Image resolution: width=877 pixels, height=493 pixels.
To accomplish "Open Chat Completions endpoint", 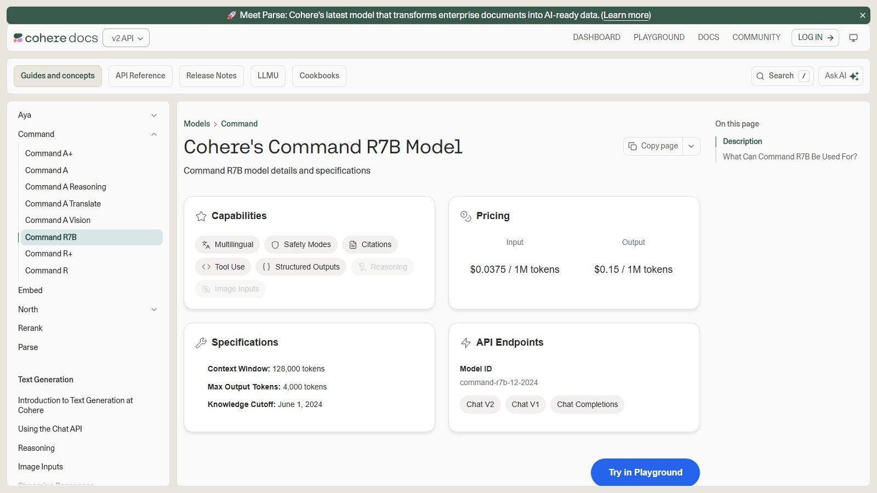I will (587, 404).
